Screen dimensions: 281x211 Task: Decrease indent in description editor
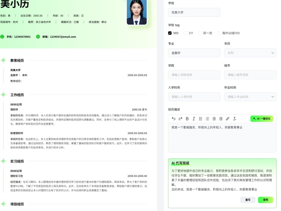pos(214,119)
